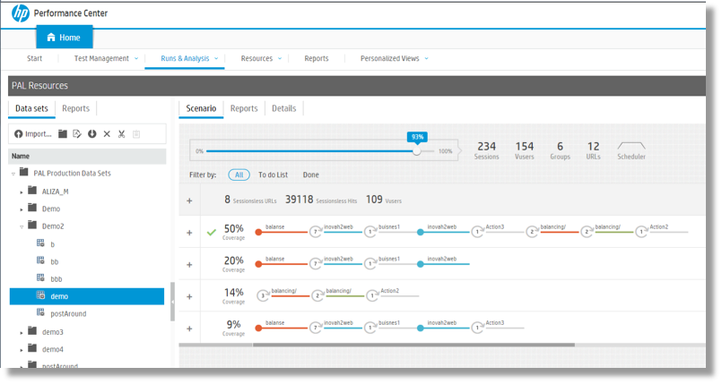722x384 pixels.
Task: Select data set icon for b
Action: click(x=40, y=243)
